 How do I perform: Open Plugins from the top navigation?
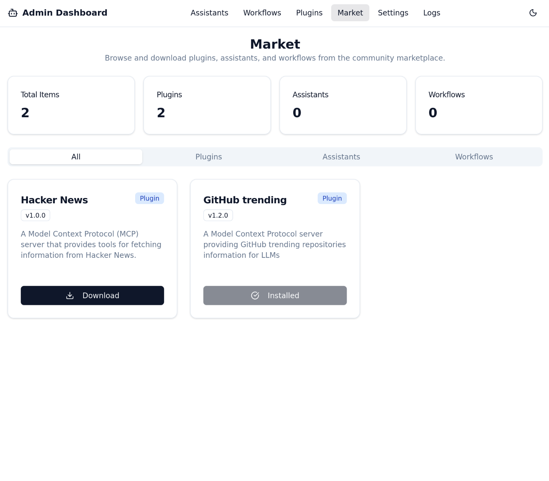point(309,13)
